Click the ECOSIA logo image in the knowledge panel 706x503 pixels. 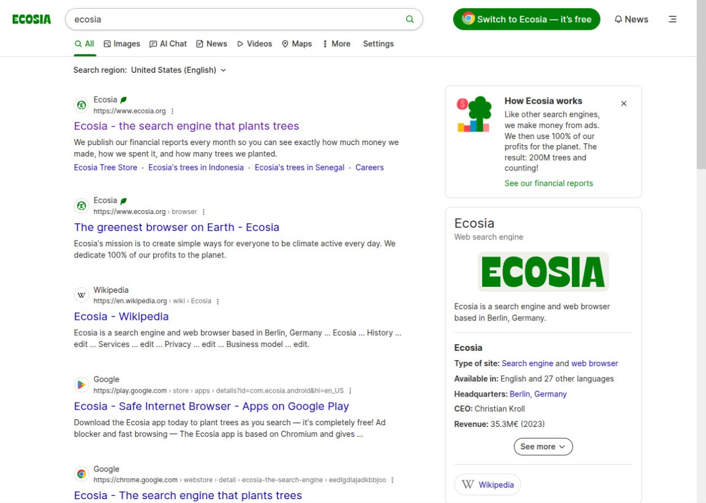(543, 271)
